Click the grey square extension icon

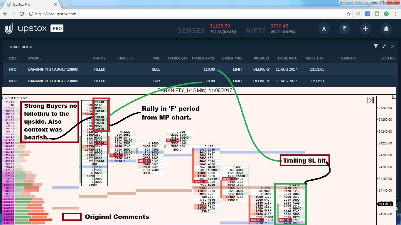377,14
